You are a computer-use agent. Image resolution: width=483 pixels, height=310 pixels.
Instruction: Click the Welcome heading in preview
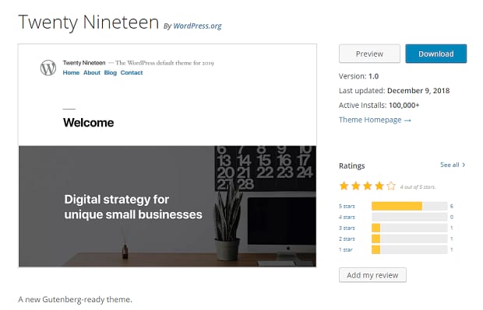point(88,123)
